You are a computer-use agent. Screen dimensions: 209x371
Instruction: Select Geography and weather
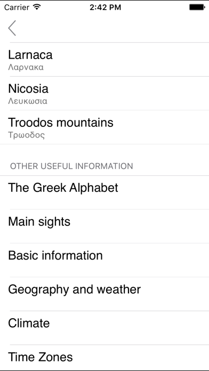104,294
